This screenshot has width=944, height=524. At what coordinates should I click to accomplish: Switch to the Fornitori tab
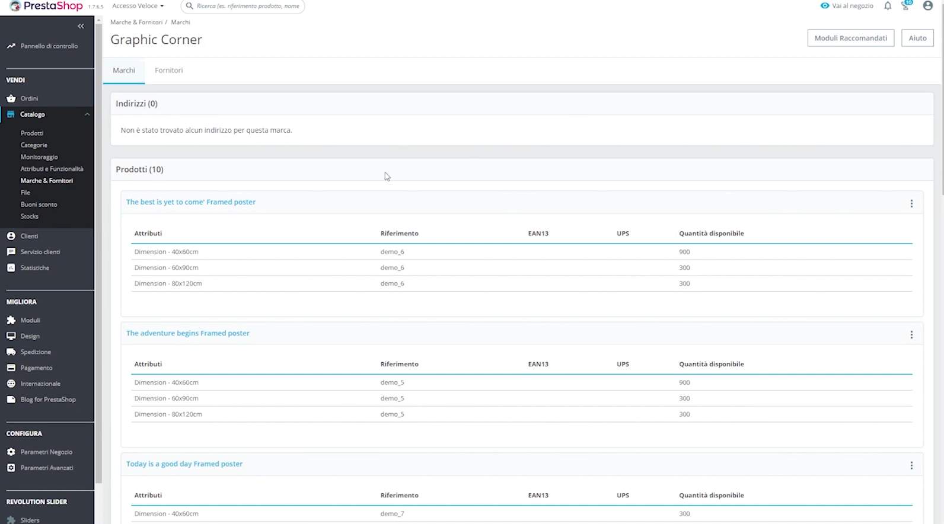(x=168, y=71)
